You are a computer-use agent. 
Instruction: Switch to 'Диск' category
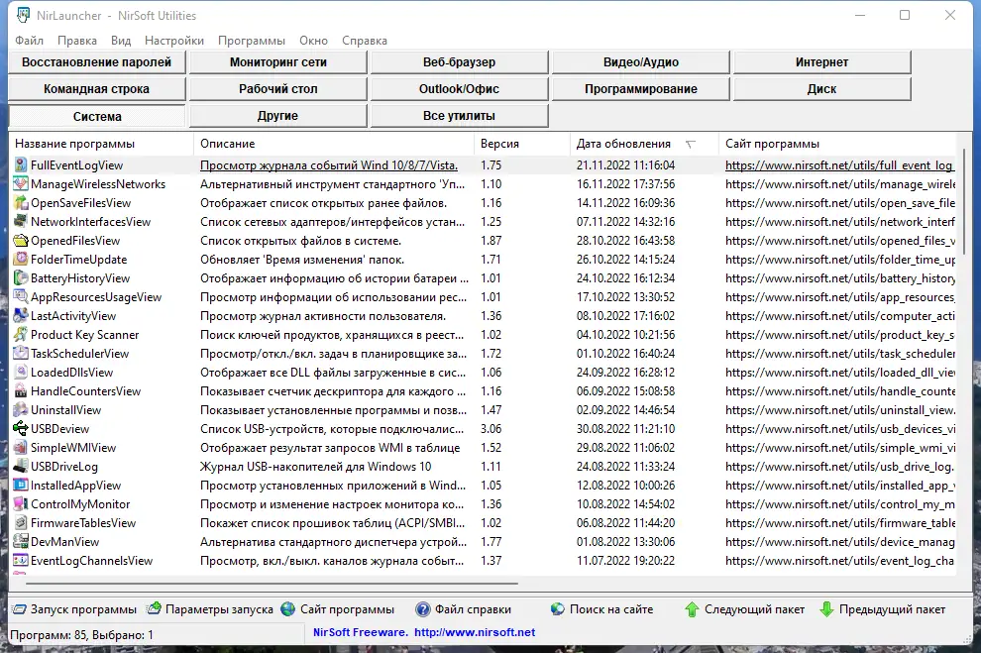click(822, 89)
